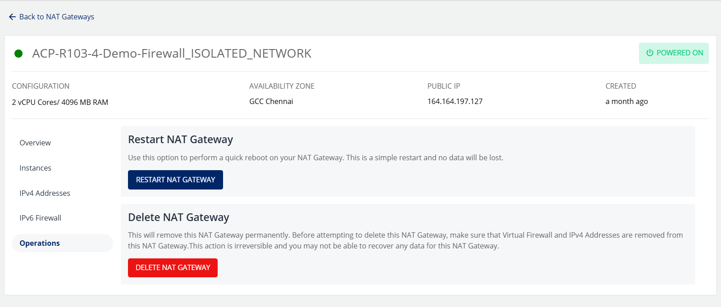Click the Delete NAT Gateway heading
This screenshot has width=721, height=307.
click(x=178, y=217)
